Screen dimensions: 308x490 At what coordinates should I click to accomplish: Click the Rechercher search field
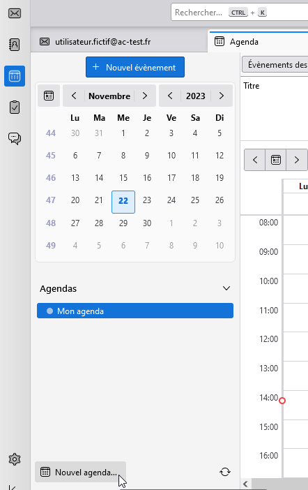pyautogui.click(x=240, y=13)
